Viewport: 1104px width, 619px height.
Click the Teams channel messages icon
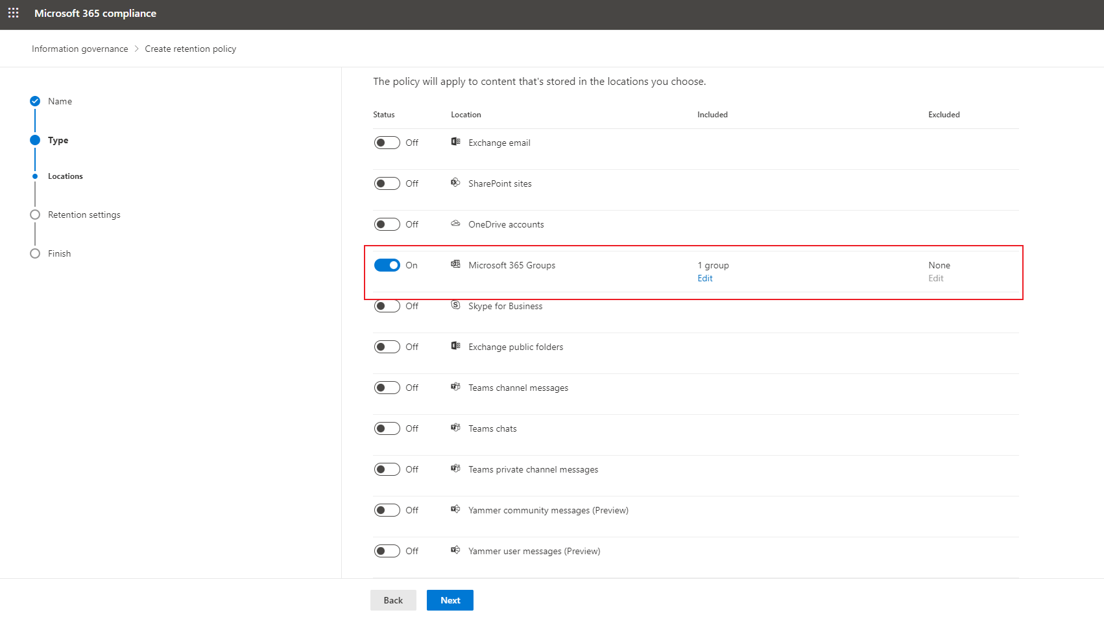coord(456,387)
